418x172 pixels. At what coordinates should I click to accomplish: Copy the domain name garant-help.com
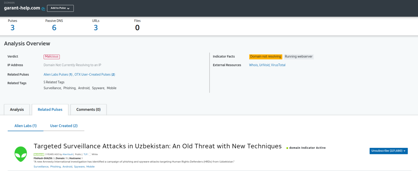(x=43, y=8)
